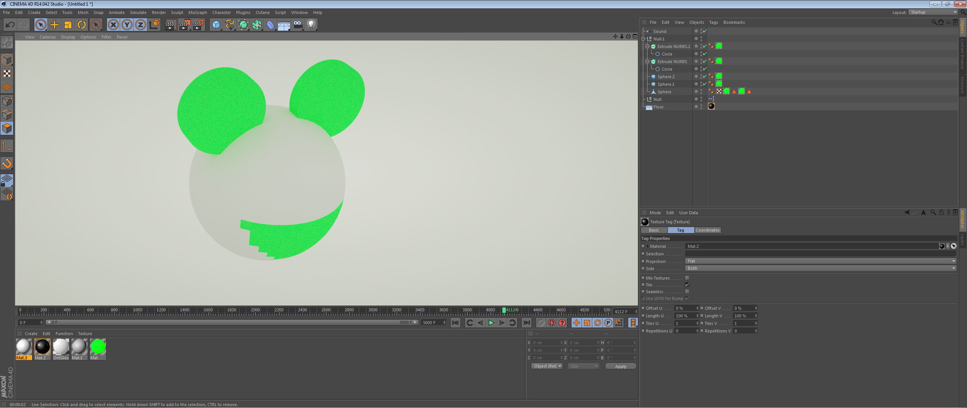The image size is (967, 408).
Task: Add a Camera object
Action: click(298, 25)
